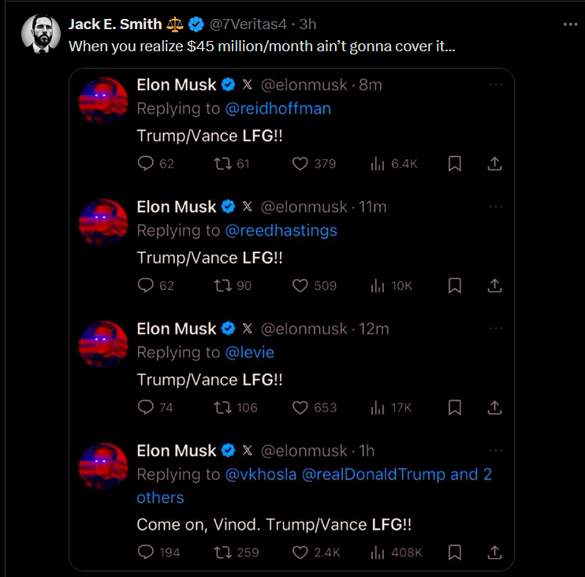585x577 pixels.
Task: Open the @reedhastings mention link
Action: pyautogui.click(x=281, y=230)
